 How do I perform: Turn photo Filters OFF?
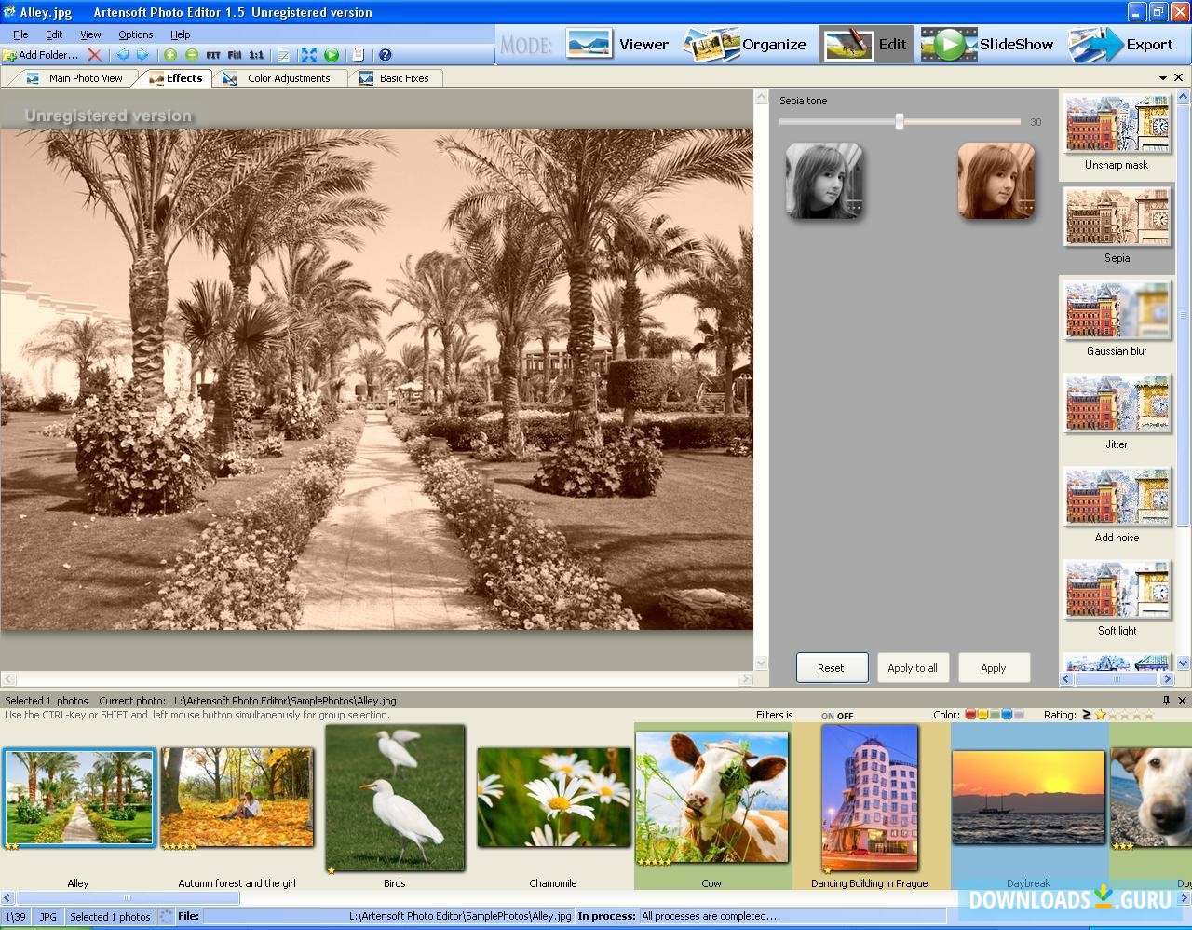coord(844,715)
